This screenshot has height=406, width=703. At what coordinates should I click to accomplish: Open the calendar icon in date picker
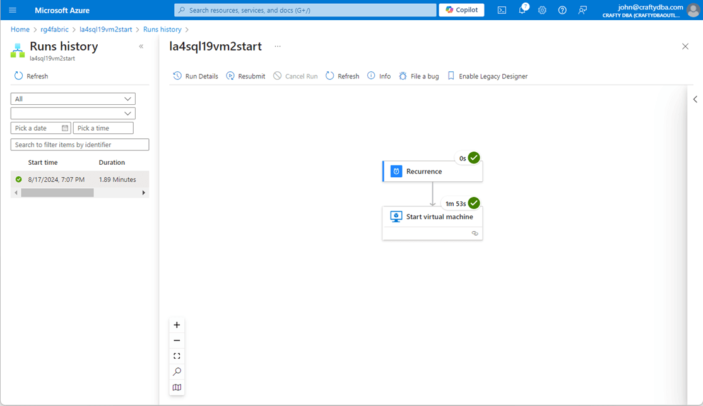[x=65, y=128]
